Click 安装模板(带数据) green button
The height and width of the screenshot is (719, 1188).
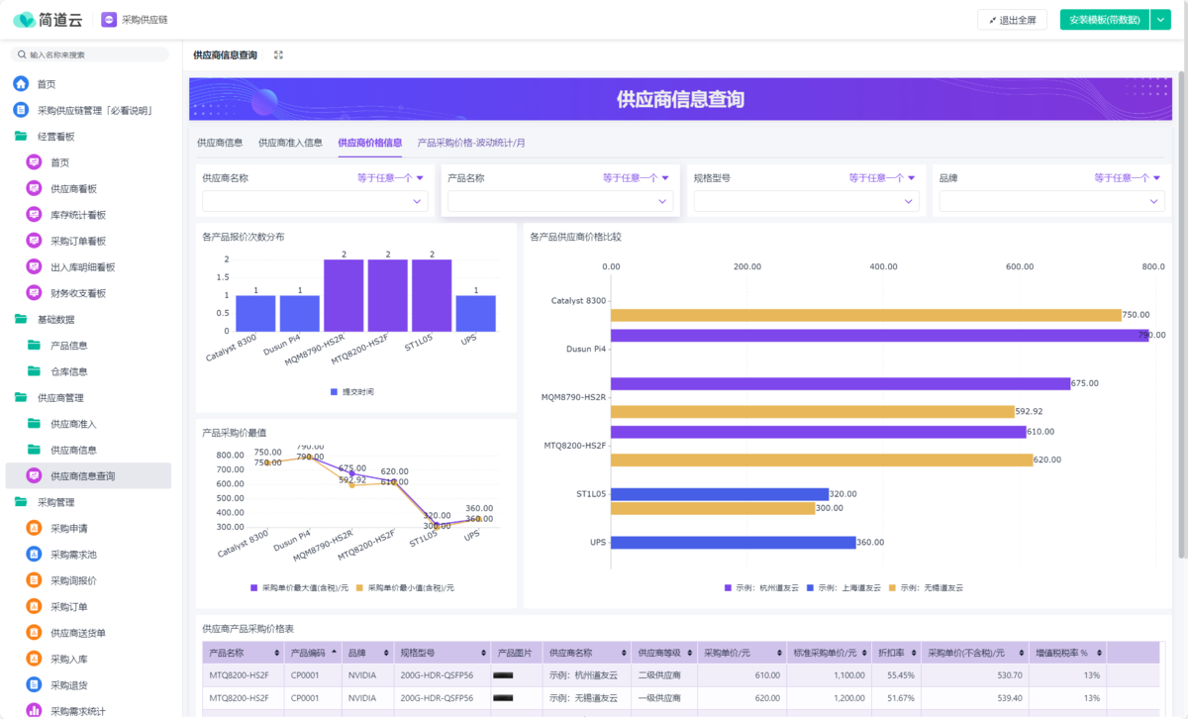point(1104,20)
